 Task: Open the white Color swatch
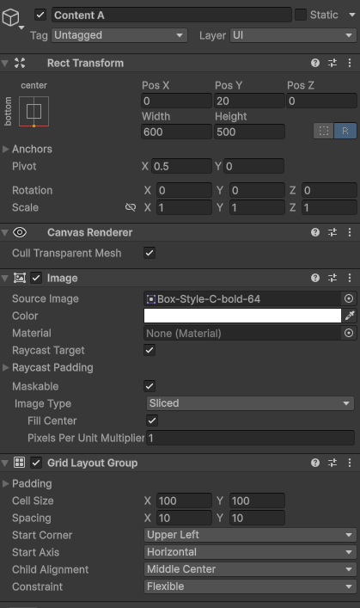[x=242, y=316]
